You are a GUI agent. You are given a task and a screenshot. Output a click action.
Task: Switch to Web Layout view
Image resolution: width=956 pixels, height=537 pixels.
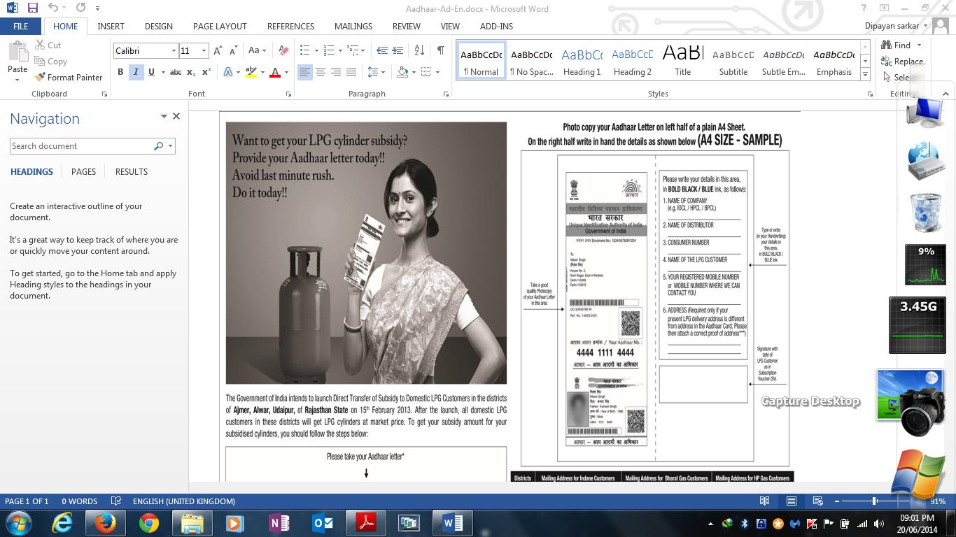point(817,501)
